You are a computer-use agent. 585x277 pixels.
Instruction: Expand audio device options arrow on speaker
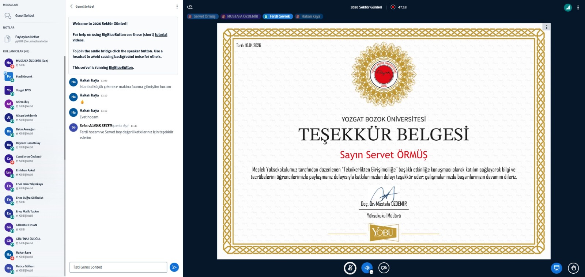(371, 272)
